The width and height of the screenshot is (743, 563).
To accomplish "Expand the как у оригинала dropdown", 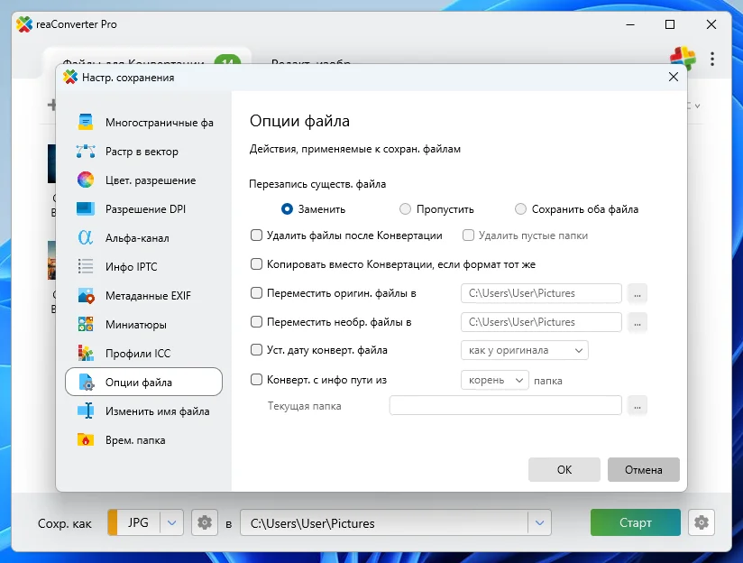I will pos(524,350).
